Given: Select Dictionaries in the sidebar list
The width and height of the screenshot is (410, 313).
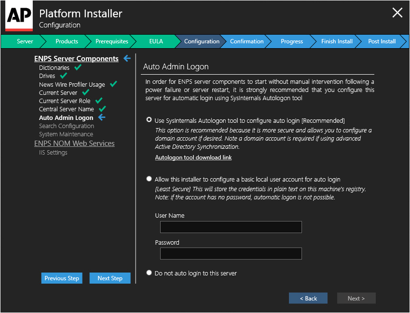Looking at the screenshot, I should click(54, 67).
